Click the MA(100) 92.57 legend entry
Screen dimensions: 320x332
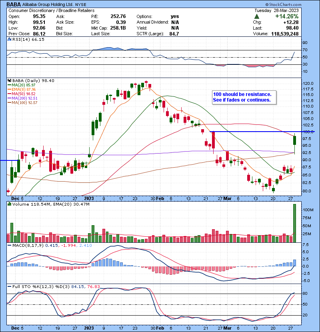coord(23,103)
